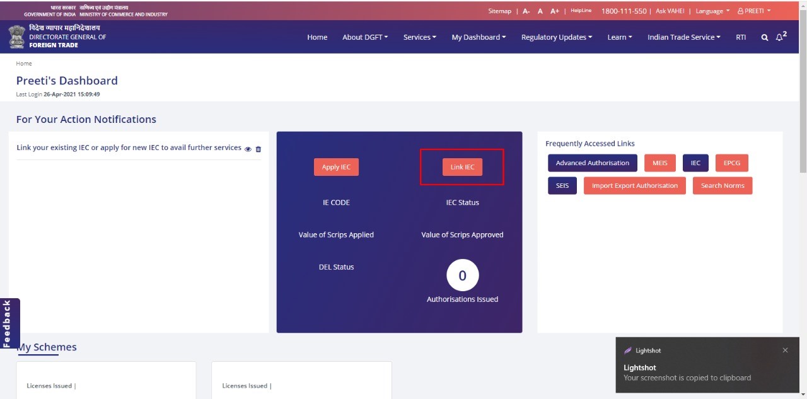Viewport: 807px width, 399px height.
Task: Open the search magnifier icon in navbar
Action: 764,37
